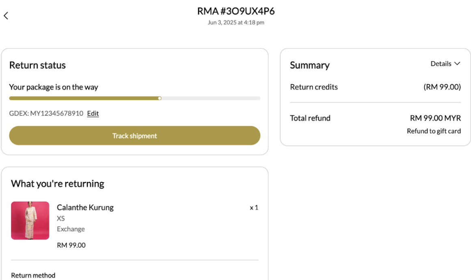Click the Exchange label under product
The width and height of the screenshot is (471, 280).
click(71, 229)
